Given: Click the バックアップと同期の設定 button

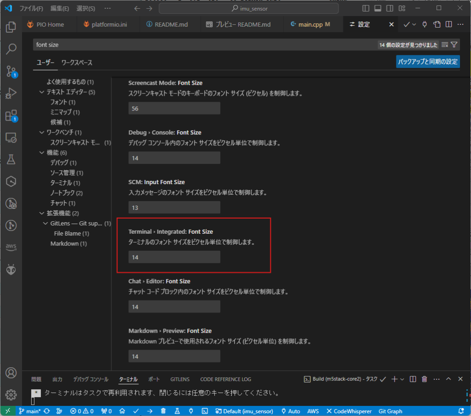Looking at the screenshot, I should point(428,62).
